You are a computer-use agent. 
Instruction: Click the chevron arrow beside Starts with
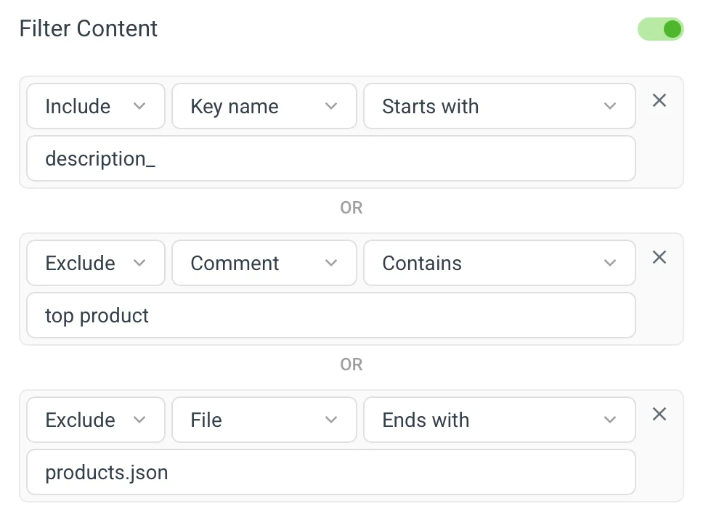pyautogui.click(x=610, y=106)
